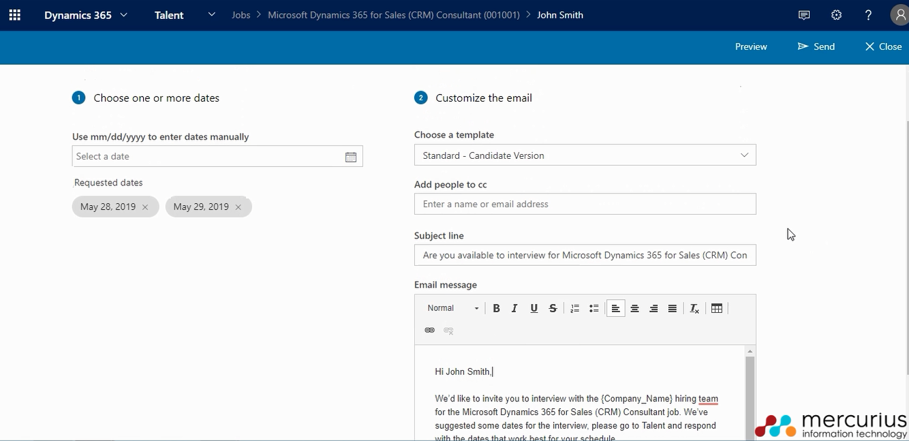
Task: Open the Choose a template dropdown
Action: click(x=585, y=155)
